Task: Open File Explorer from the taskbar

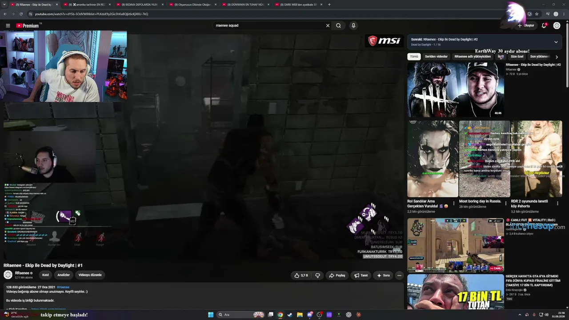Action: point(300,315)
